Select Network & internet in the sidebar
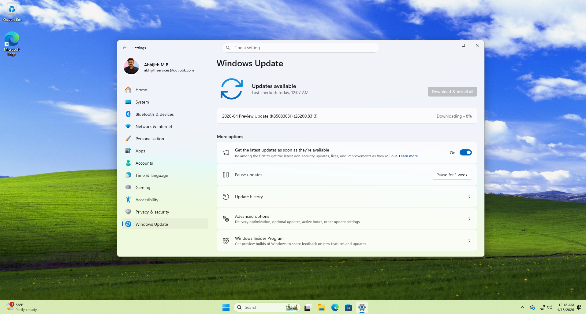 [x=154, y=126]
